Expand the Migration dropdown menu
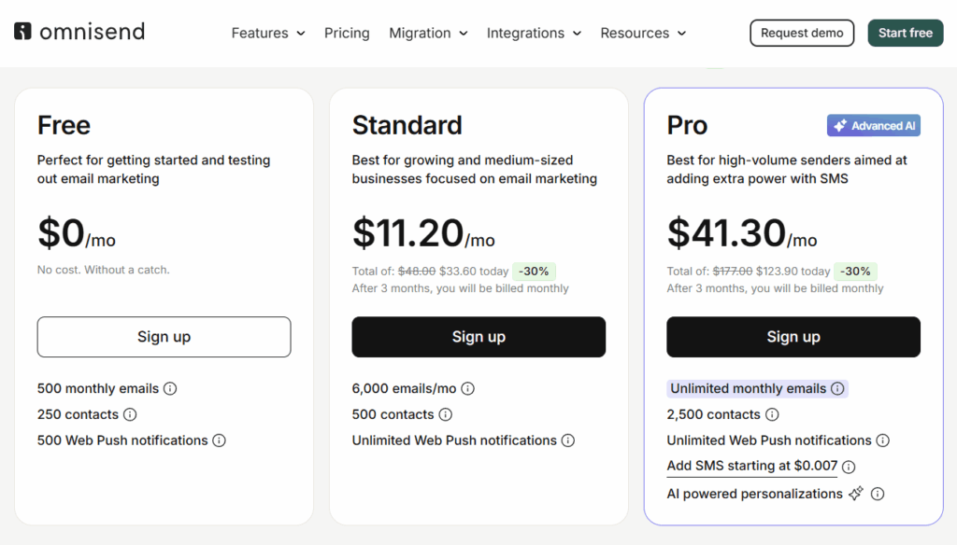This screenshot has width=957, height=545. pos(428,33)
